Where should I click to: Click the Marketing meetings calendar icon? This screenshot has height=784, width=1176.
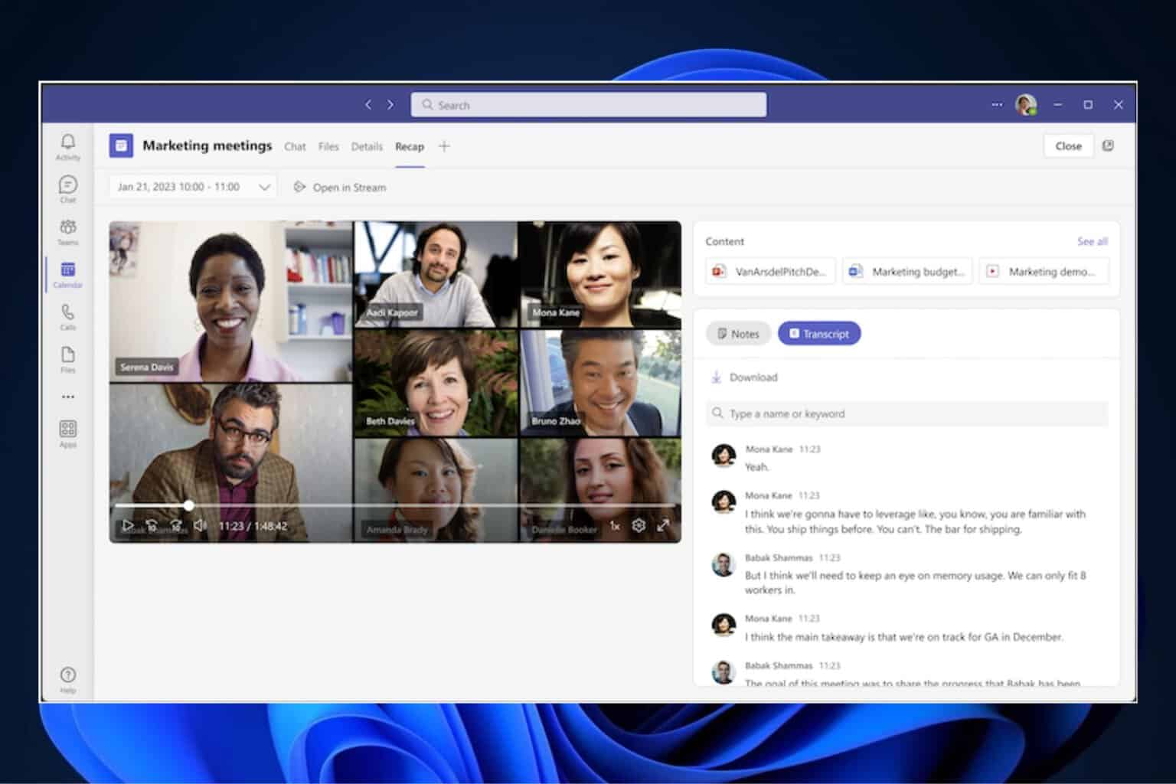tap(121, 145)
